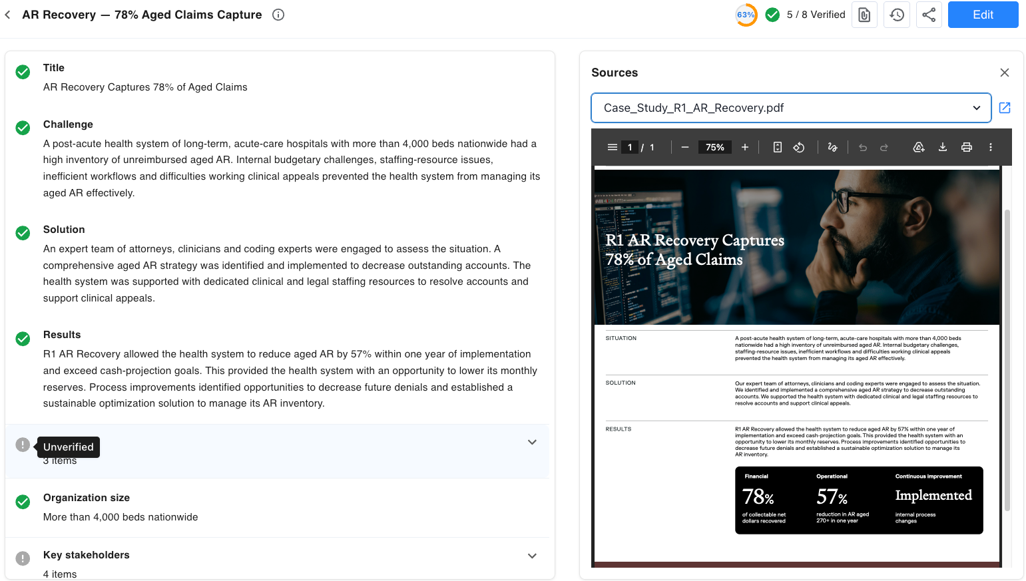Screen dimensions: 1026x581
Task: Open the version history panel
Action: 896,14
